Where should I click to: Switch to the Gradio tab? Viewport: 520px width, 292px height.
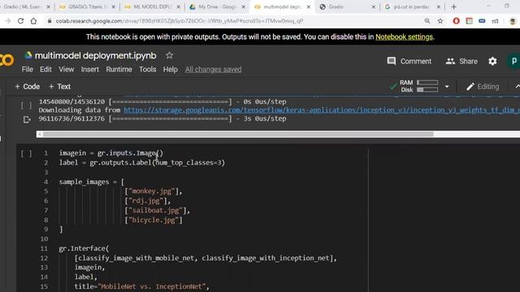click(x=347, y=6)
